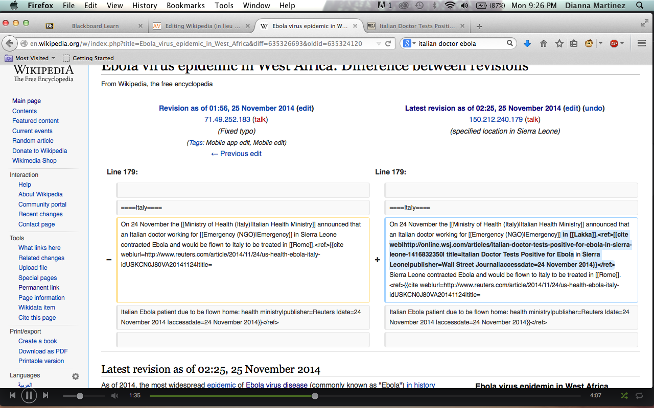Screen dimensions: 654x408
Task: Open the search engine selector dropdown
Action: 409,44
